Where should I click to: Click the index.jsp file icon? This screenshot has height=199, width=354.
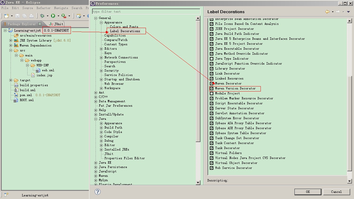(x=33, y=75)
